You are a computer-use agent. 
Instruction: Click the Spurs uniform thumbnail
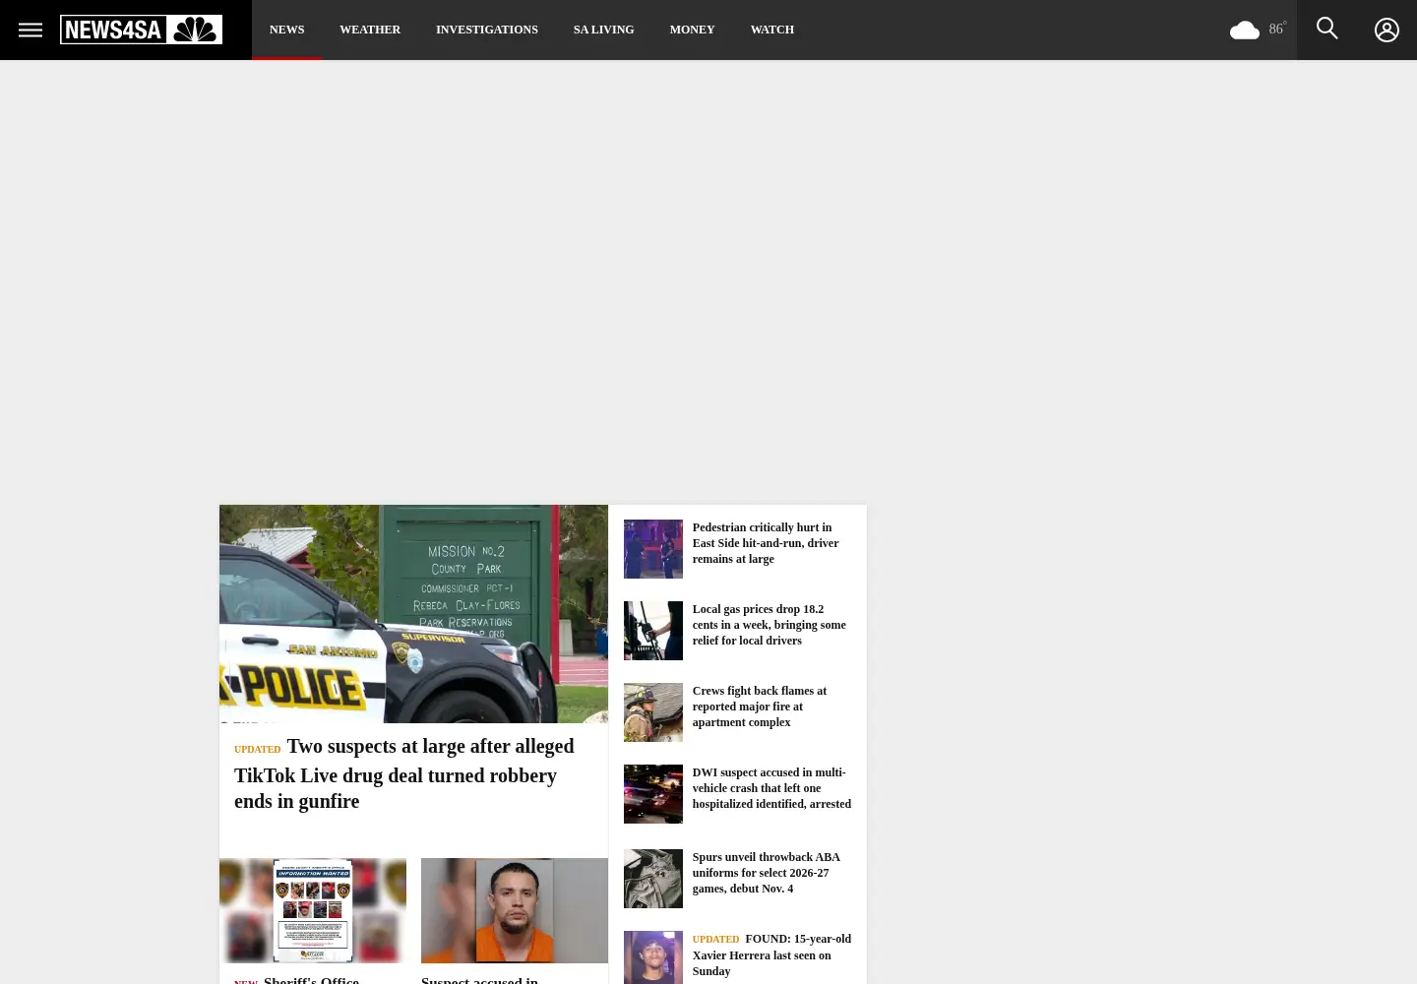(x=653, y=879)
